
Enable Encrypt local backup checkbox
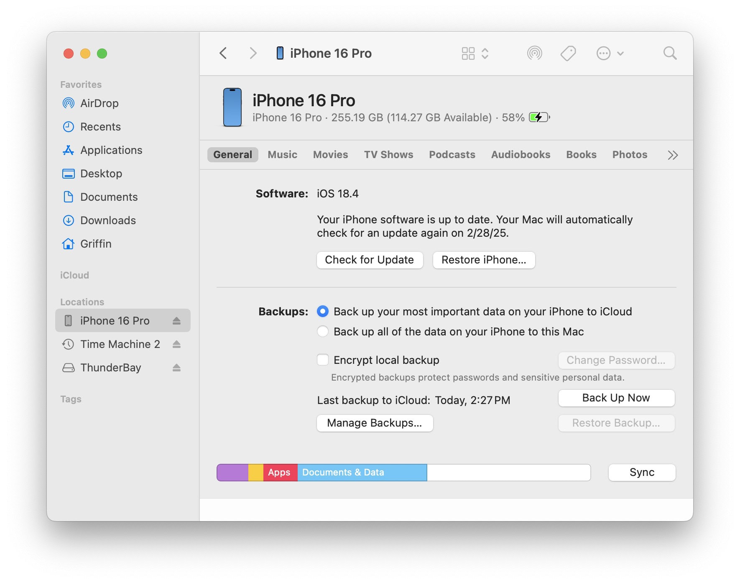[x=323, y=360]
